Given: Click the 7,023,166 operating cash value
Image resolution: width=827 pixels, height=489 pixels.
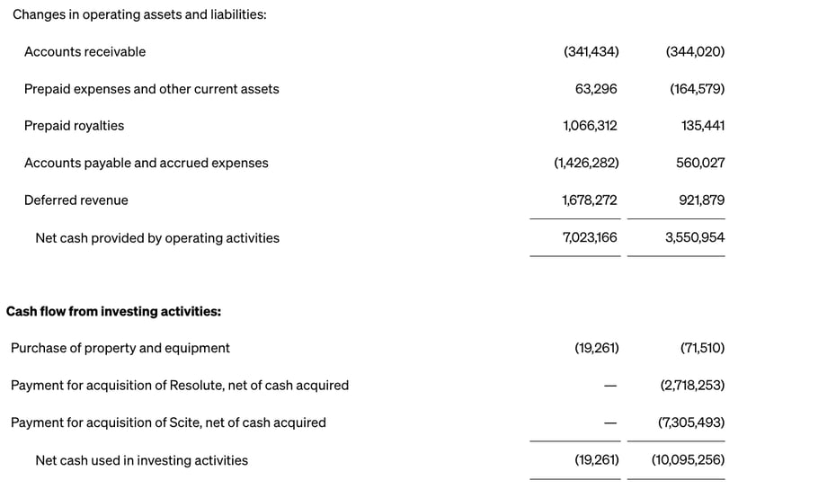Looking at the screenshot, I should tap(590, 238).
